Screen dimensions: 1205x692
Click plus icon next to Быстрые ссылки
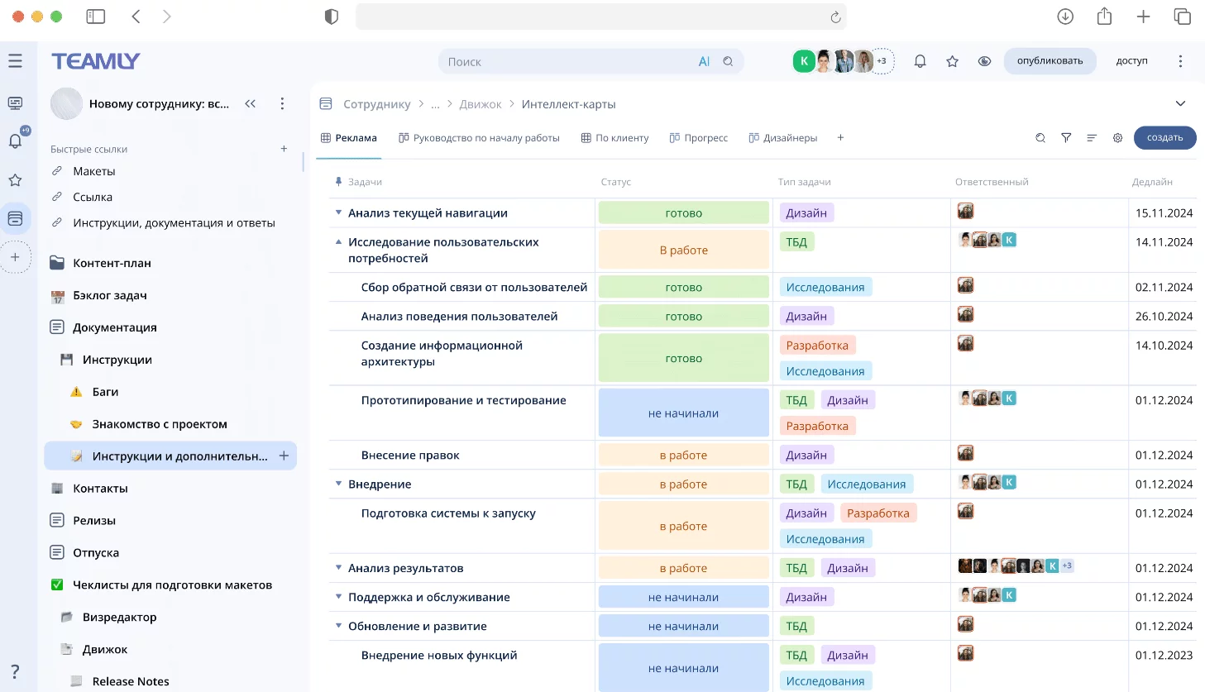[284, 149]
